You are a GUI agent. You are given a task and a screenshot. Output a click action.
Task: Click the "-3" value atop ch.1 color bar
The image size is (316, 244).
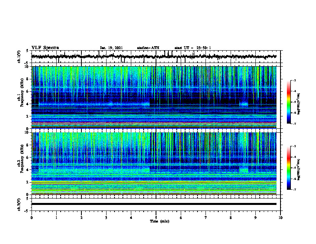pos(294,80)
